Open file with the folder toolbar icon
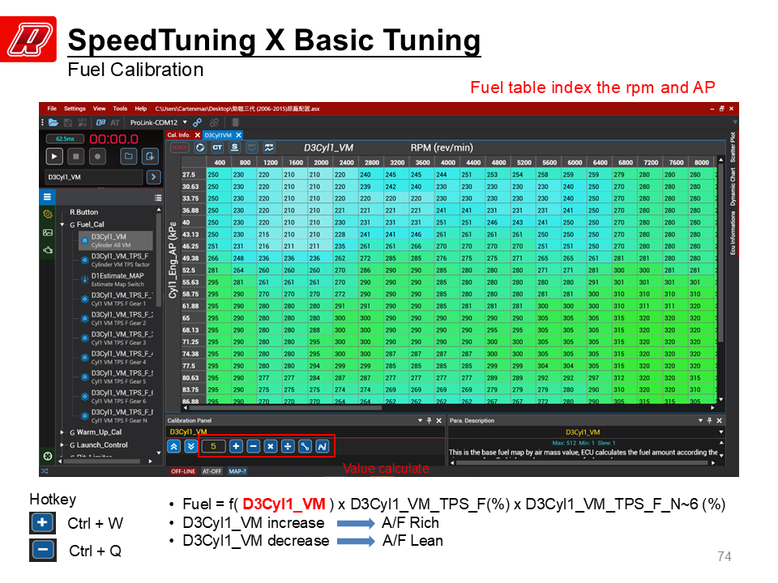 pyautogui.click(x=53, y=122)
